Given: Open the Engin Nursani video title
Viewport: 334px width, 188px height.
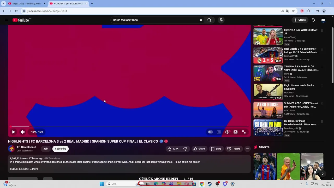Looking at the screenshot, I should [299, 87].
